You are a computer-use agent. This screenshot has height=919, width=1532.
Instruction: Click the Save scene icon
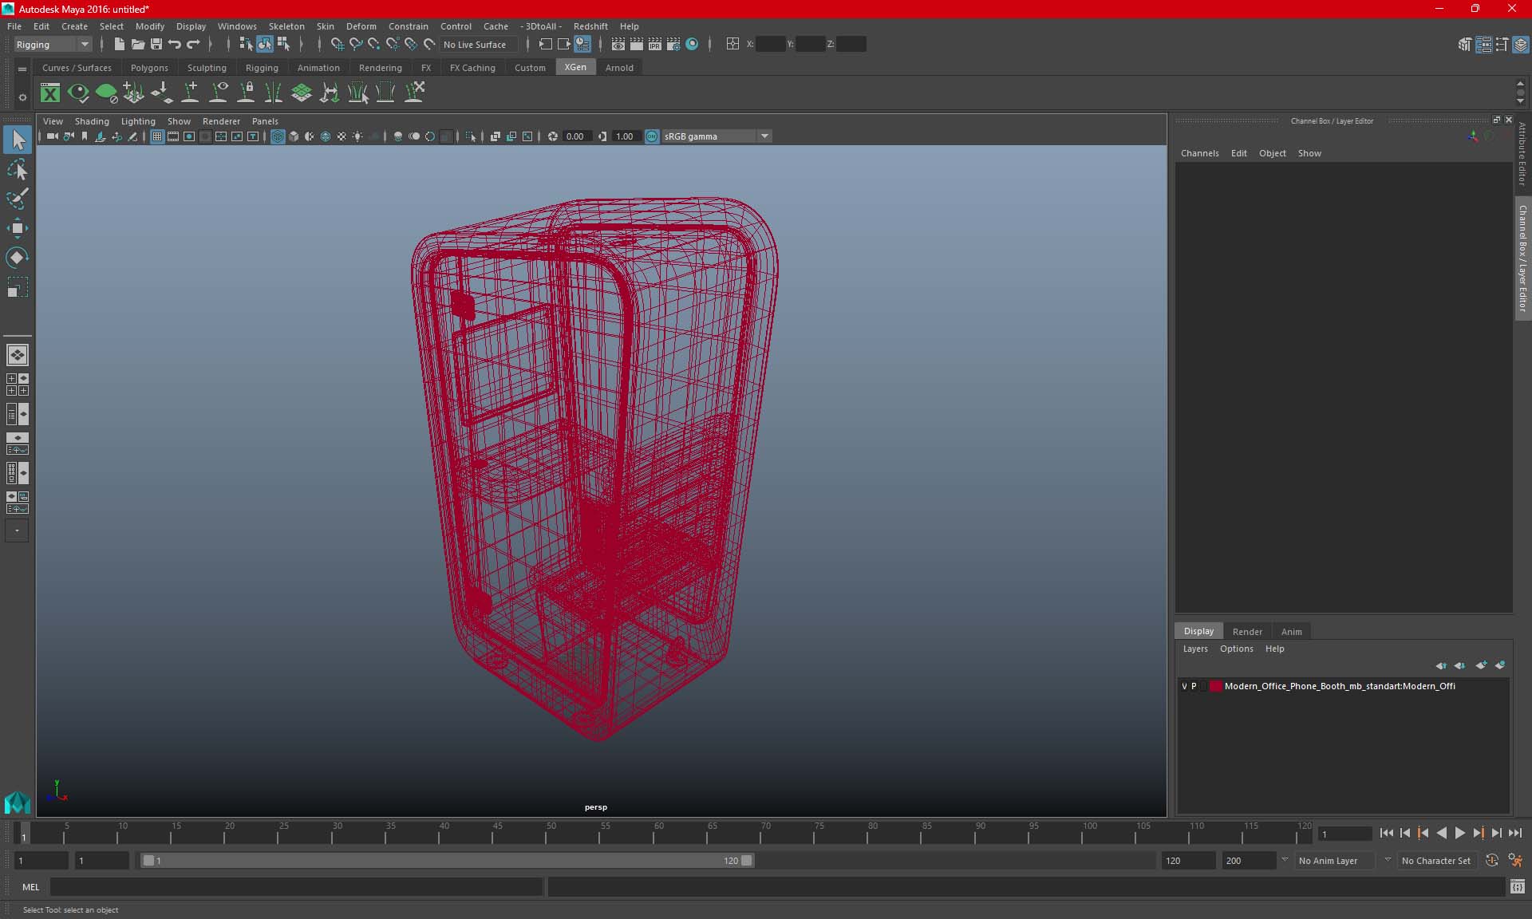coord(156,45)
